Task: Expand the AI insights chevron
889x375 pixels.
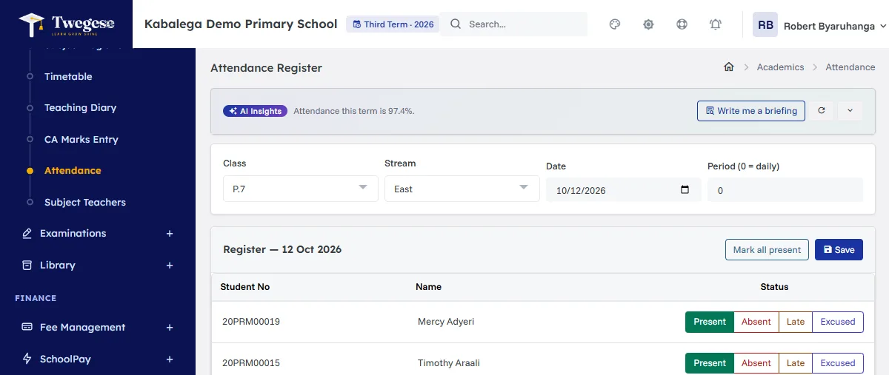Action: click(850, 111)
